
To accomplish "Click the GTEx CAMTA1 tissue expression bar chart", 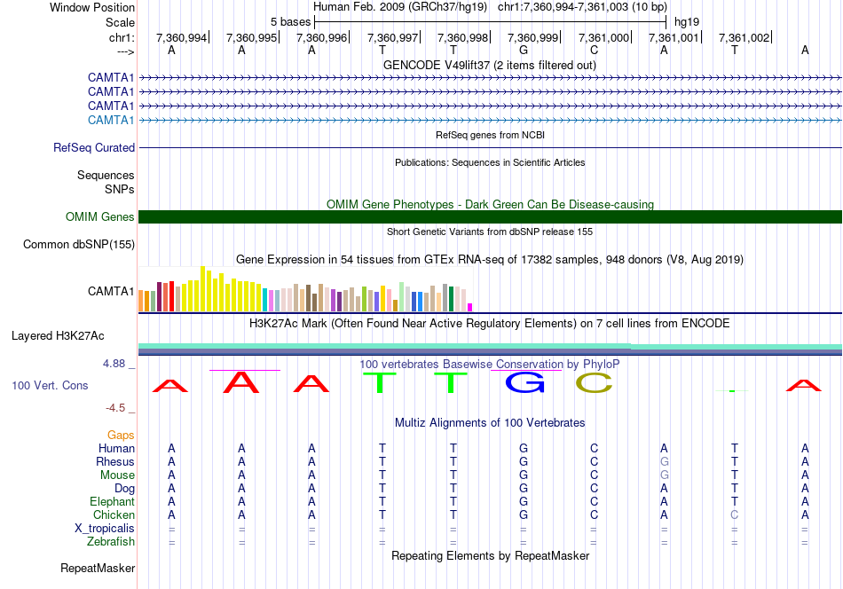I will tap(305, 289).
